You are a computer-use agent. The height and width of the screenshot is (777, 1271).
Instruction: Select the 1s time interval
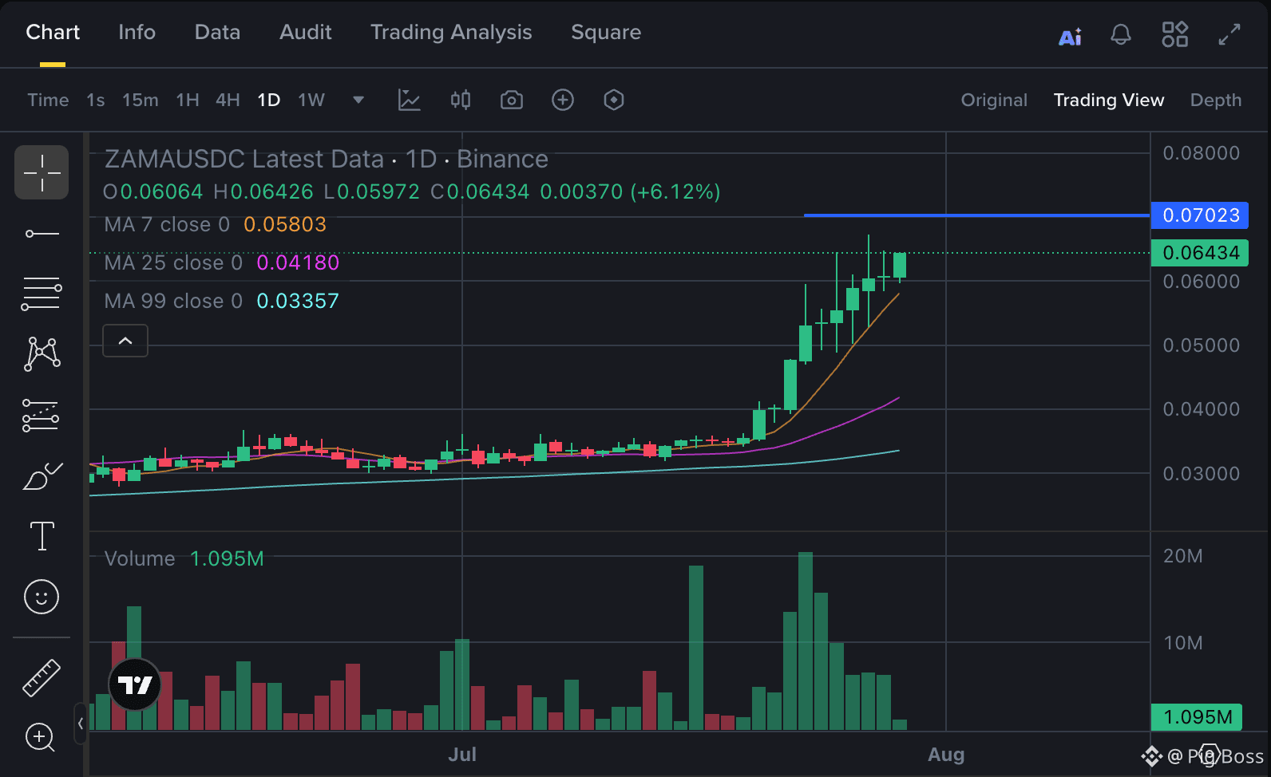pyautogui.click(x=96, y=100)
